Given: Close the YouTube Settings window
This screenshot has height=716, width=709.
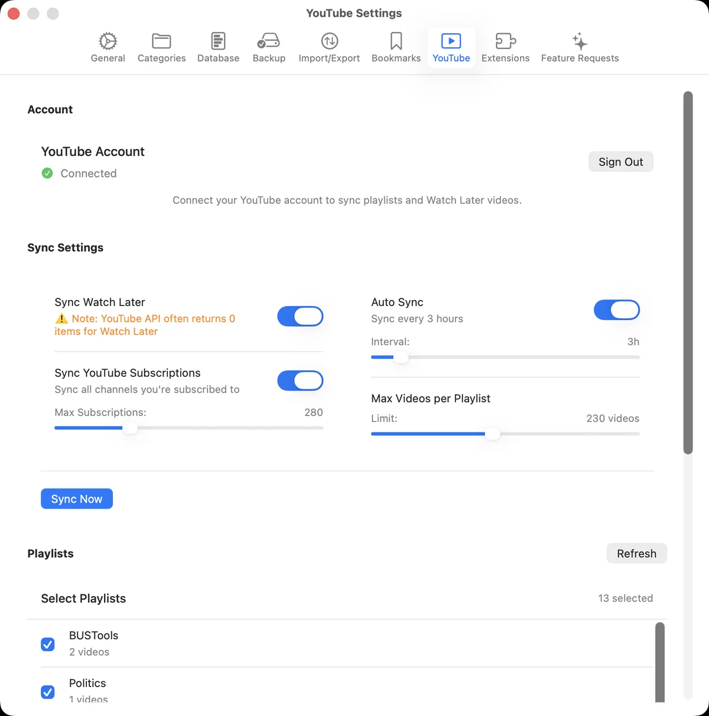Looking at the screenshot, I should [14, 13].
